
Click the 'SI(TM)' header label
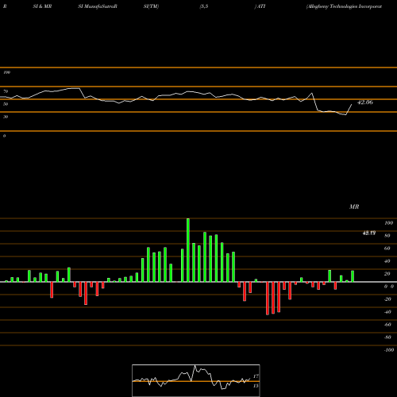point(151,6)
